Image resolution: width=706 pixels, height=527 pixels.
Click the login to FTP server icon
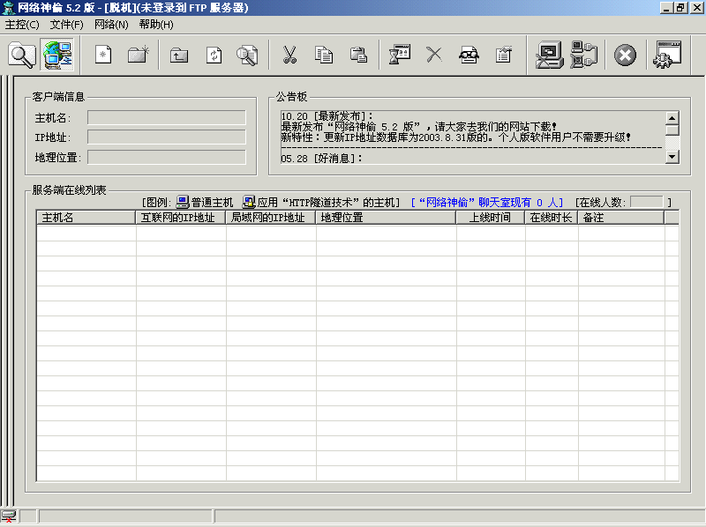[56, 54]
